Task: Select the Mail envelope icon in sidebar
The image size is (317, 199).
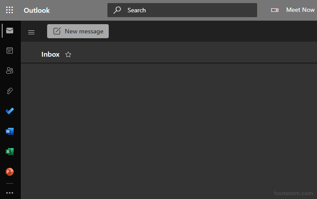Action: click(x=10, y=31)
